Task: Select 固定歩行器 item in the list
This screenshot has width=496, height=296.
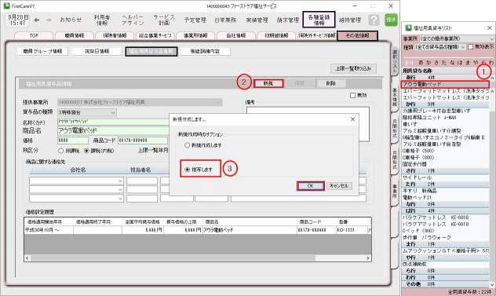Action: 446,164
